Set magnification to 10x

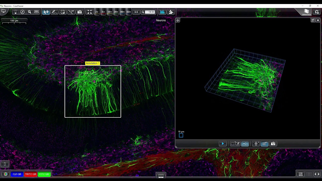click(109, 12)
